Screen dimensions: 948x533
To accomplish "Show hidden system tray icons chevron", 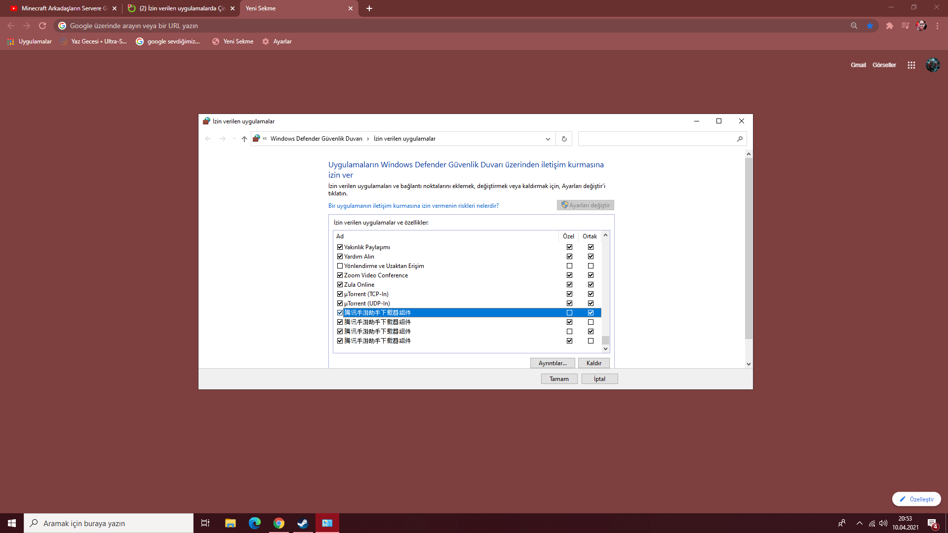I will coord(859,523).
